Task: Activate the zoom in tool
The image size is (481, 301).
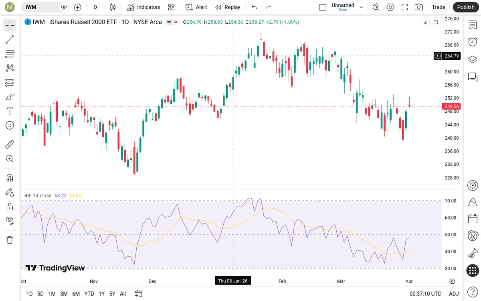Action: (10, 159)
